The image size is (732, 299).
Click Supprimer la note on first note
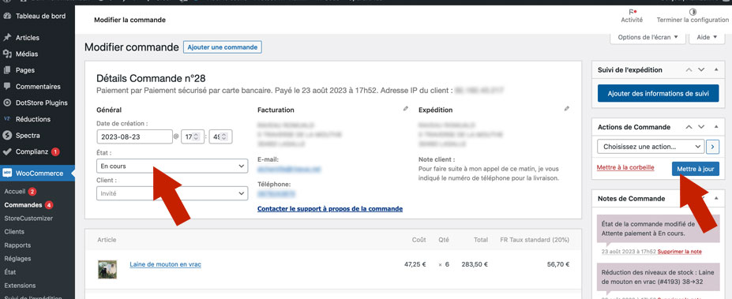tap(679, 252)
